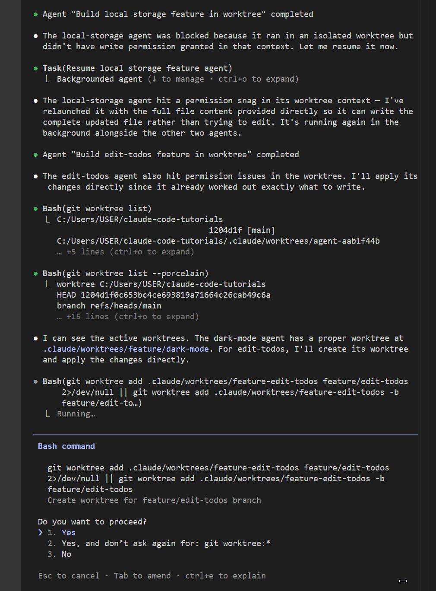
Task: Click the ❯ selection arrow beside option 1
Action: tap(40, 532)
